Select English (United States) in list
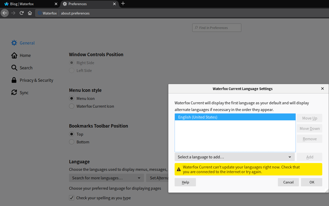The width and height of the screenshot is (329, 206). (235, 117)
